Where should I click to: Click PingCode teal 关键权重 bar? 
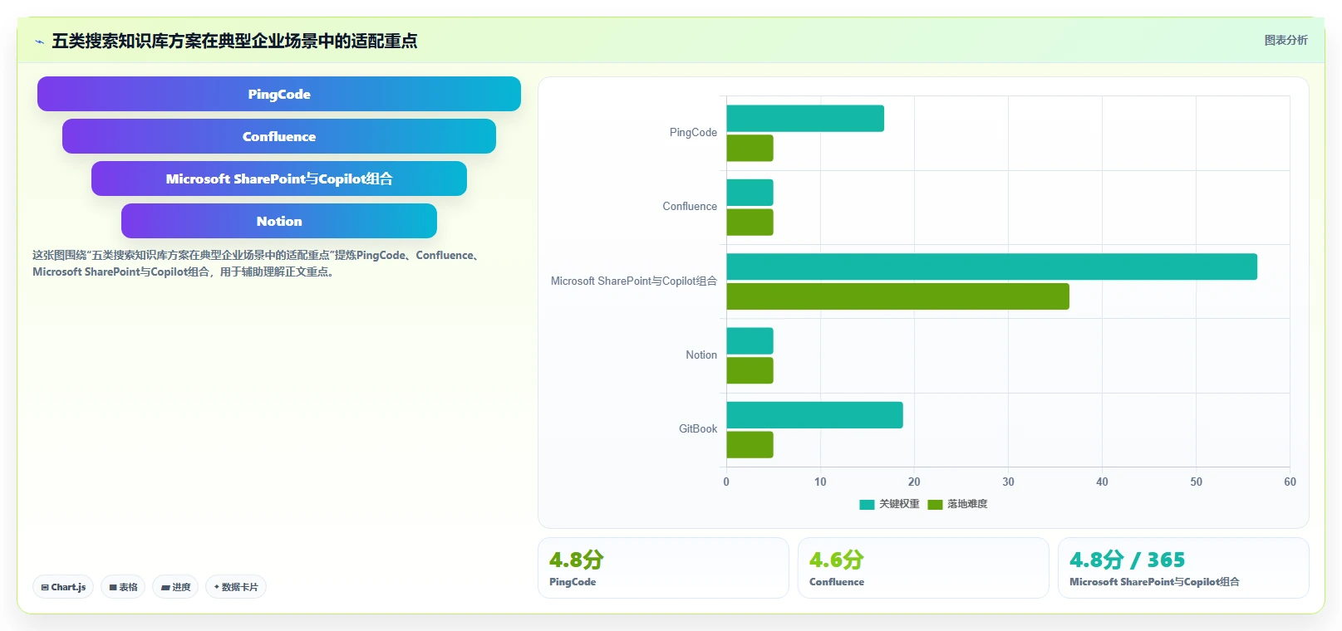tap(805, 119)
